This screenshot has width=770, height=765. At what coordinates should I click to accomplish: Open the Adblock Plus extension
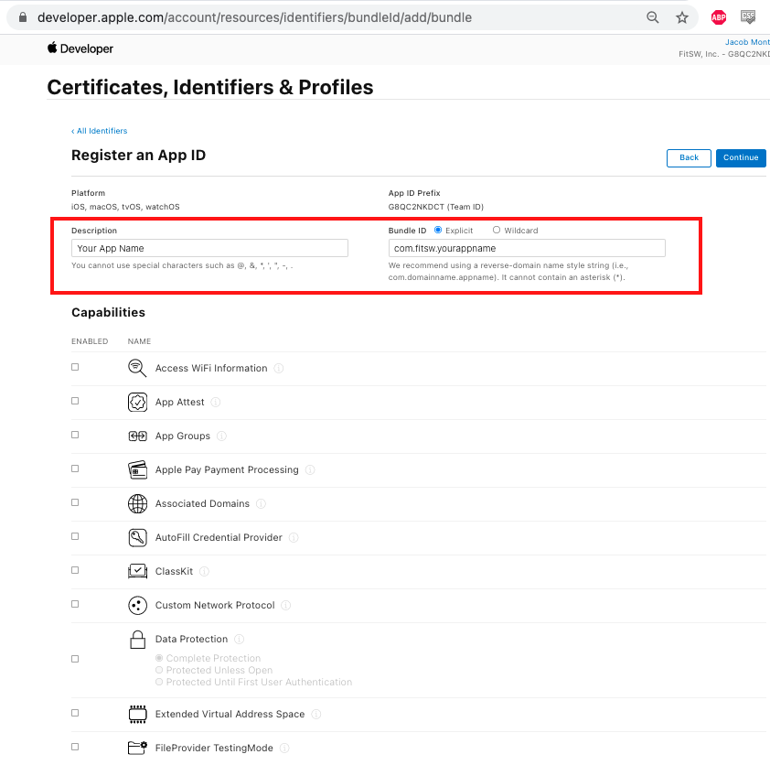[x=719, y=17]
